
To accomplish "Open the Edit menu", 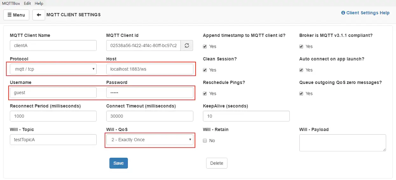I will pyautogui.click(x=27, y=3).
